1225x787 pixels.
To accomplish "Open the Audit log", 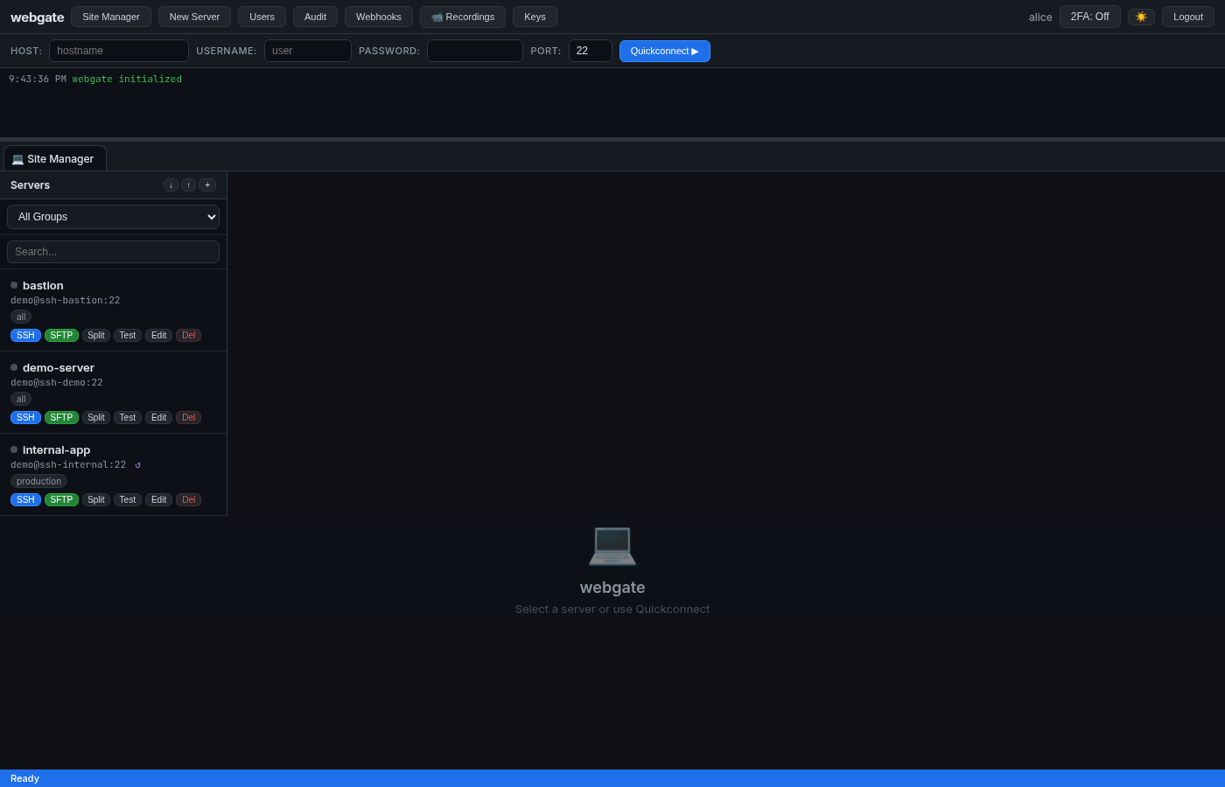I will (x=315, y=17).
